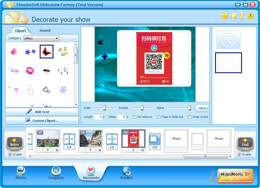Toggle End Enable checkbox
Image resolution: width=260 pixels, height=188 pixels.
[239, 155]
